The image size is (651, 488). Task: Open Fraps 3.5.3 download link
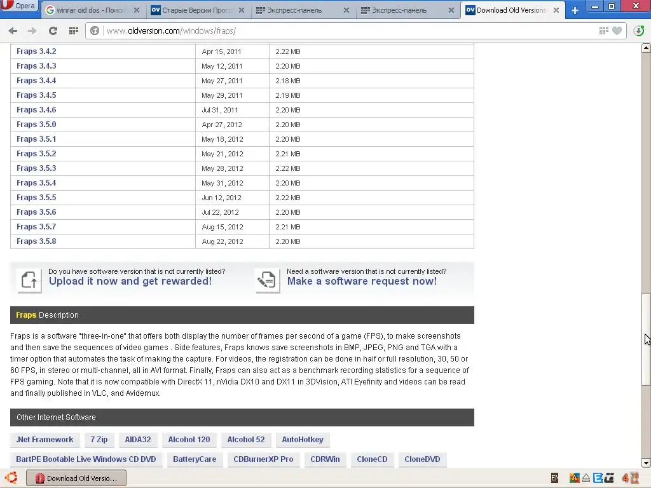pyautogui.click(x=36, y=168)
